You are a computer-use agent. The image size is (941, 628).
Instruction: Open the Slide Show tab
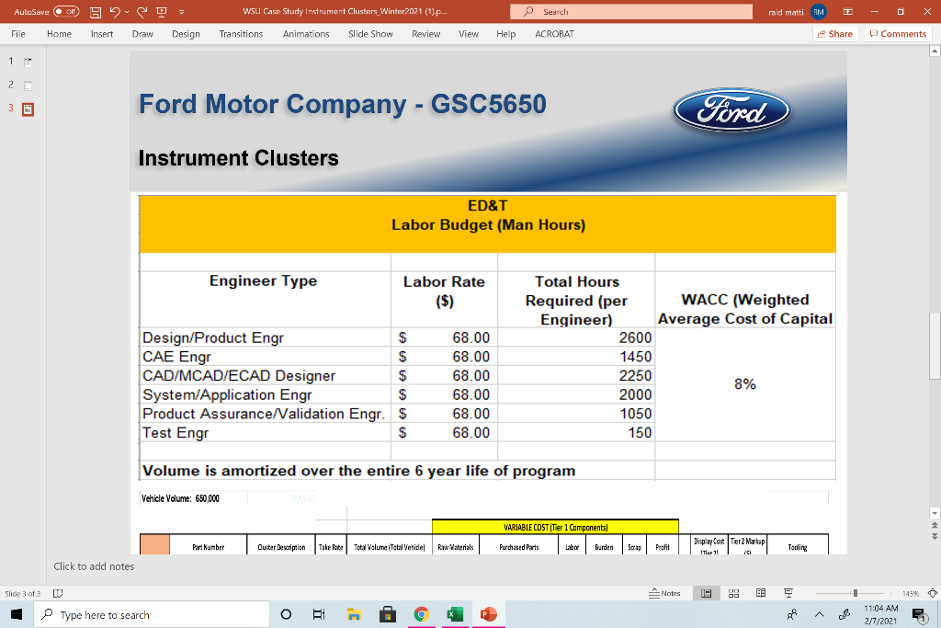coord(370,34)
